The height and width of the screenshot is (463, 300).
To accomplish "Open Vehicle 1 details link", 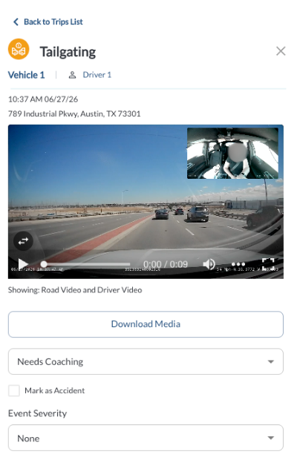I will pos(26,75).
